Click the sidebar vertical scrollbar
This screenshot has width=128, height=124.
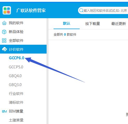pyautogui.click(x=47, y=71)
